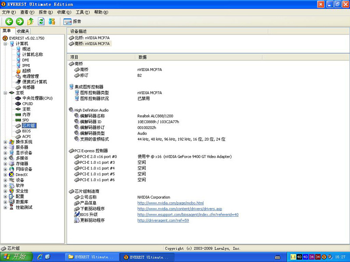Click the Windows 开始 Start button

(15, 257)
